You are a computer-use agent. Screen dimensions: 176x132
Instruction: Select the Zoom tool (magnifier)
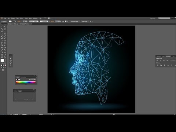pyautogui.click(x=5, y=57)
